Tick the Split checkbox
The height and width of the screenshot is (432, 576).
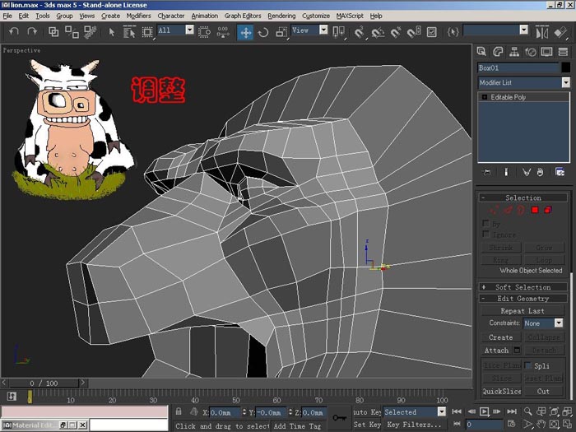point(527,365)
